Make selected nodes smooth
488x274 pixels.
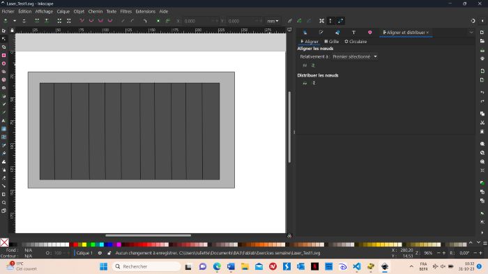click(91, 21)
